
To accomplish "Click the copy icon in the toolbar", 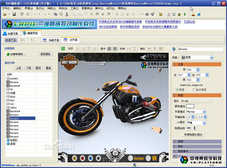I will pyautogui.click(x=56, y=14).
